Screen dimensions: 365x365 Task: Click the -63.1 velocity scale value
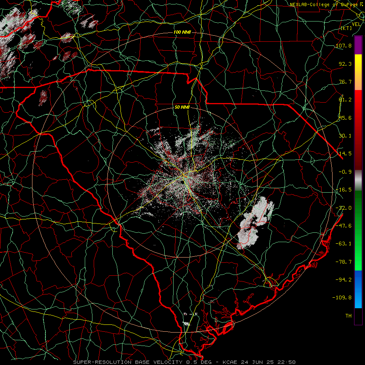[x=344, y=244]
